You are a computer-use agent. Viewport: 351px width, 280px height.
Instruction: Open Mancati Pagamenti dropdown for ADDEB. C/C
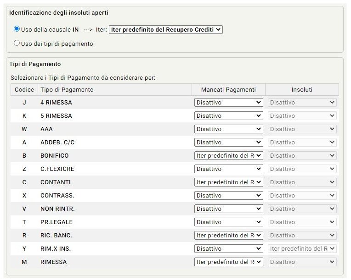[228, 143]
